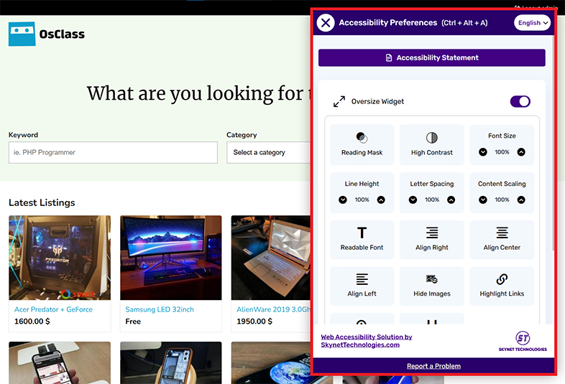Decrease Content Scaling value

point(483,200)
